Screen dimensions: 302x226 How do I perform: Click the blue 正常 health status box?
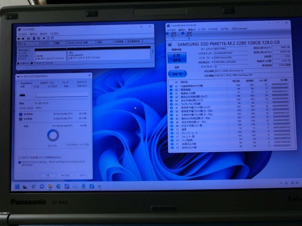point(177,57)
